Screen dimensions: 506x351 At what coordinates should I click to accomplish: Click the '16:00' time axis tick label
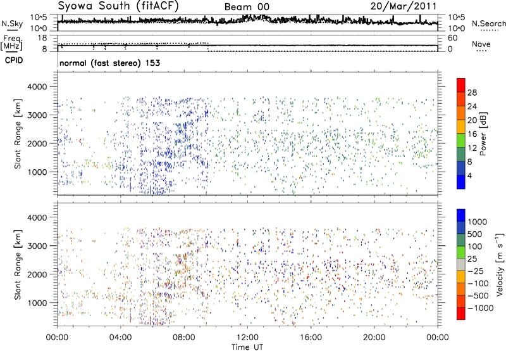click(x=311, y=338)
